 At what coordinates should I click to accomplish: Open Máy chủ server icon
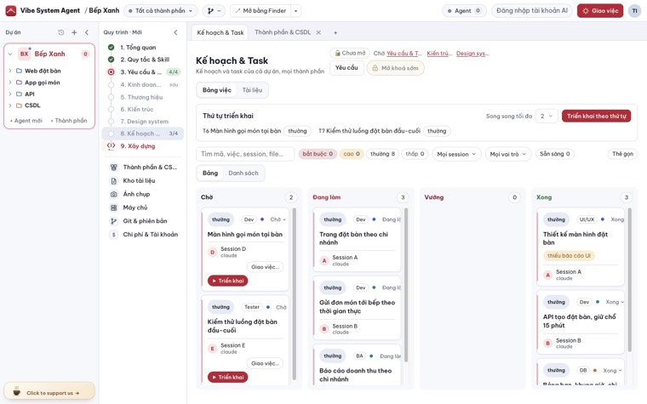pyautogui.click(x=114, y=208)
